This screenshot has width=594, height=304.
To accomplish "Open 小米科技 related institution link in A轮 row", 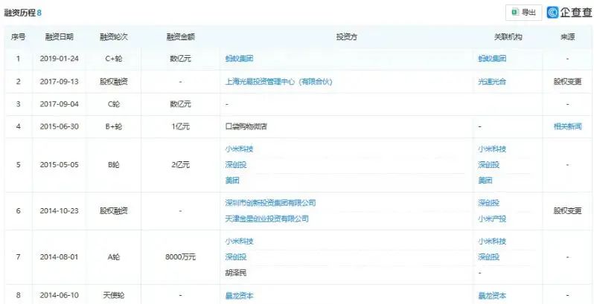I will pos(492,242).
